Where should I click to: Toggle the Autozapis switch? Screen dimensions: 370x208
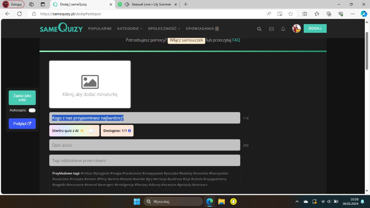pyautogui.click(x=32, y=110)
